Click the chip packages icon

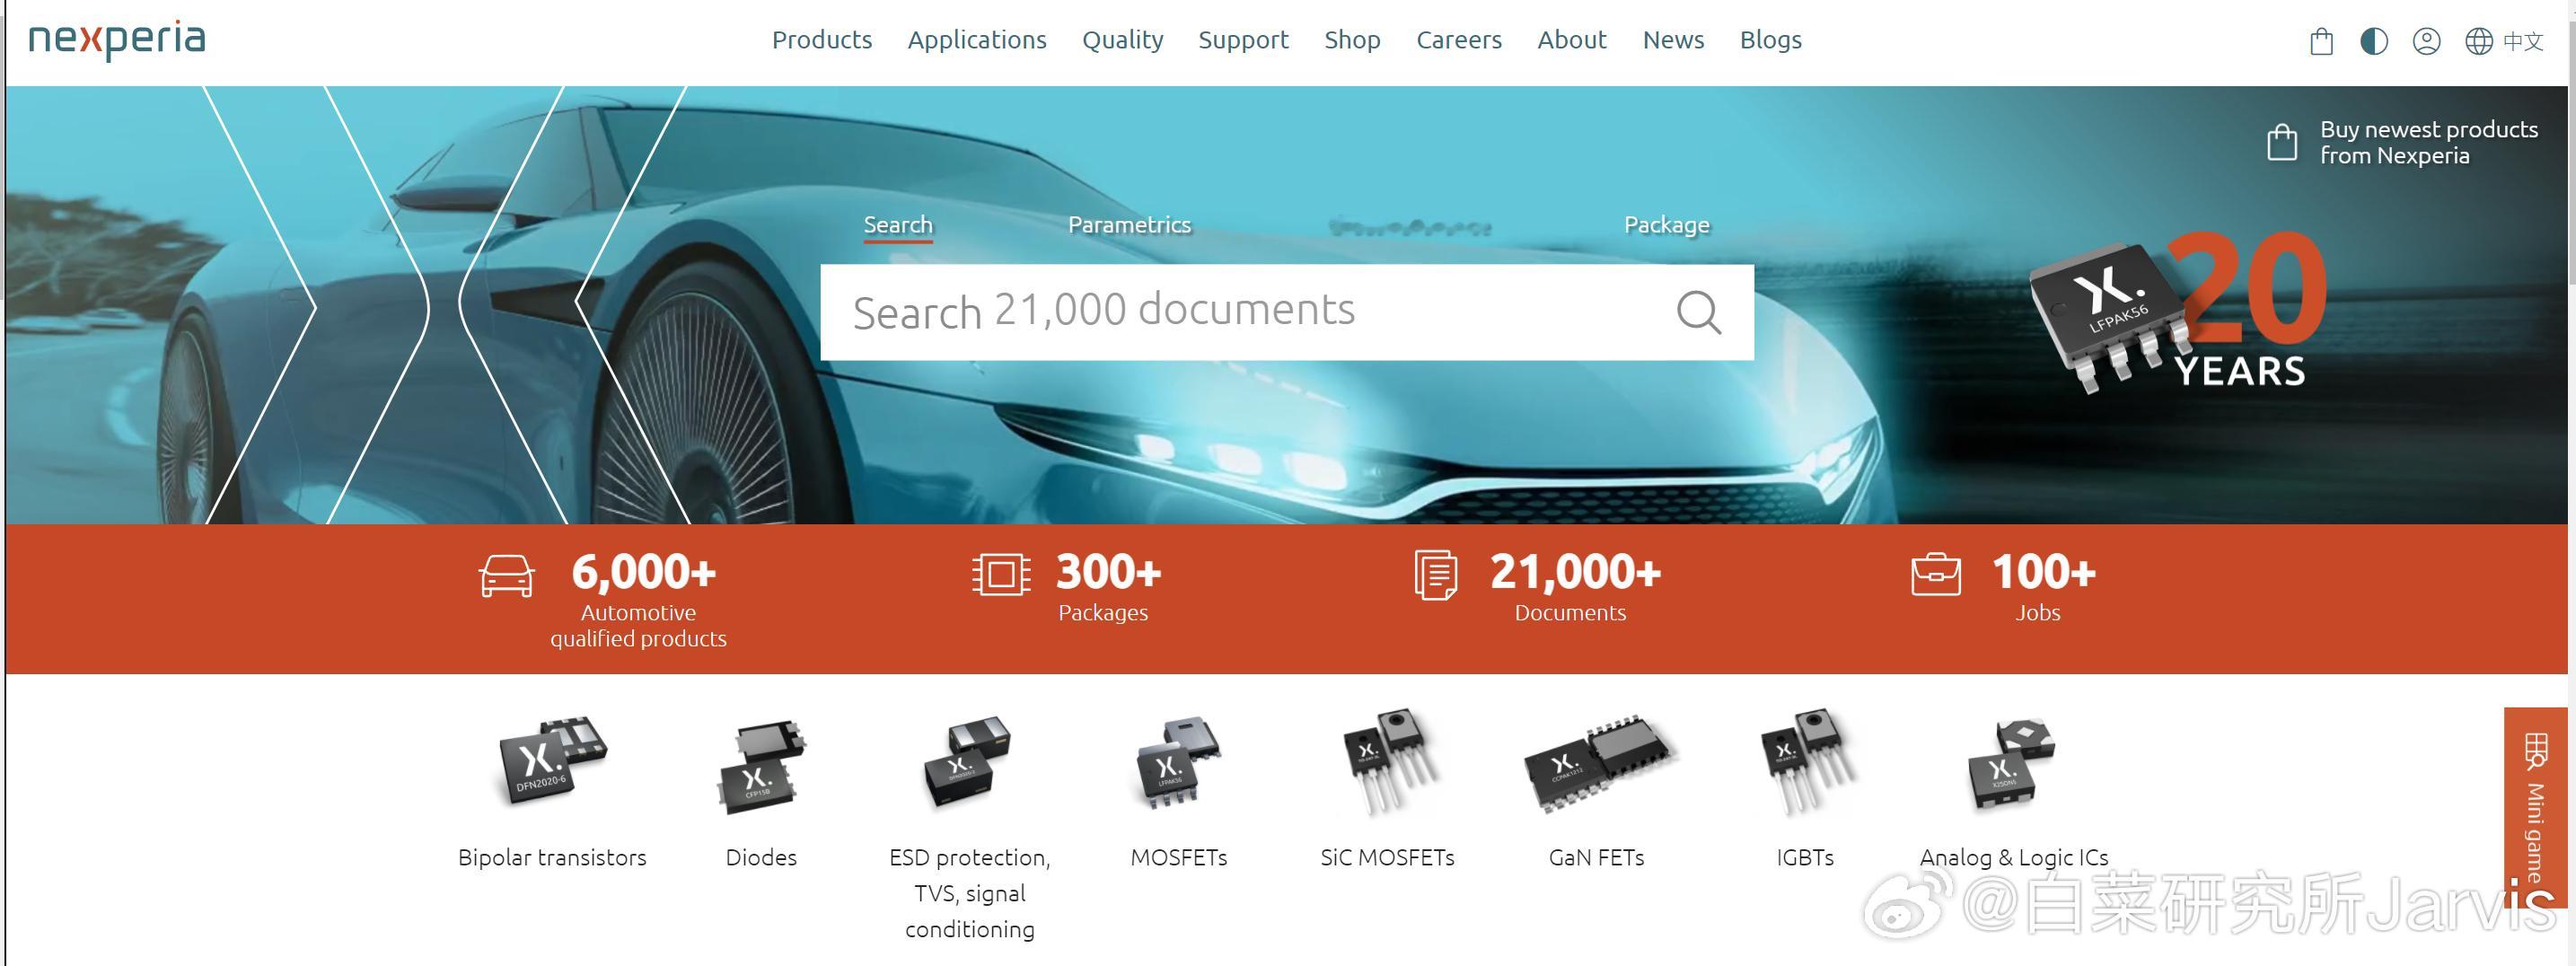pos(1001,575)
